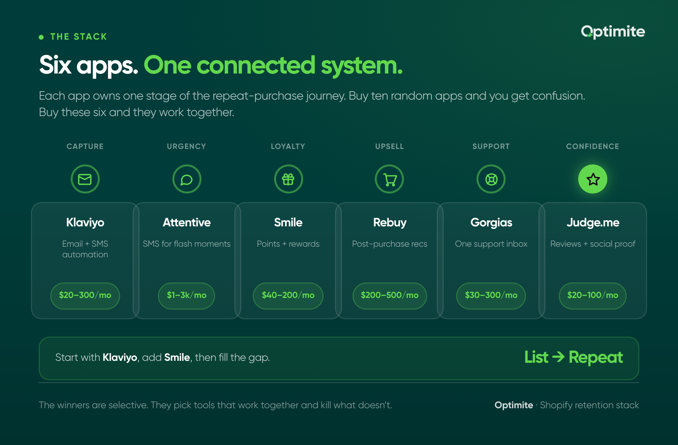Click the Capture envelope icon
678x445 pixels.
click(85, 179)
